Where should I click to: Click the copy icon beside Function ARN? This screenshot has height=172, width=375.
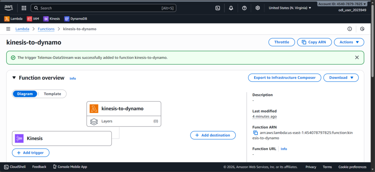[x=256, y=132]
